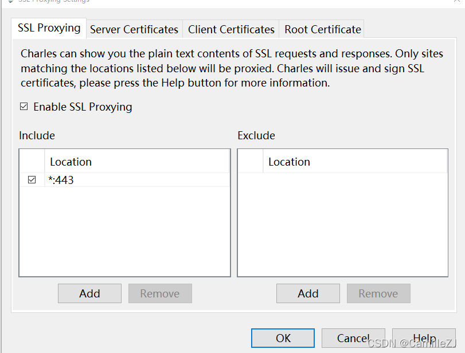Screen dimensions: 465x353
Task: Dismiss the dialog with Cancel
Action: (x=353, y=338)
